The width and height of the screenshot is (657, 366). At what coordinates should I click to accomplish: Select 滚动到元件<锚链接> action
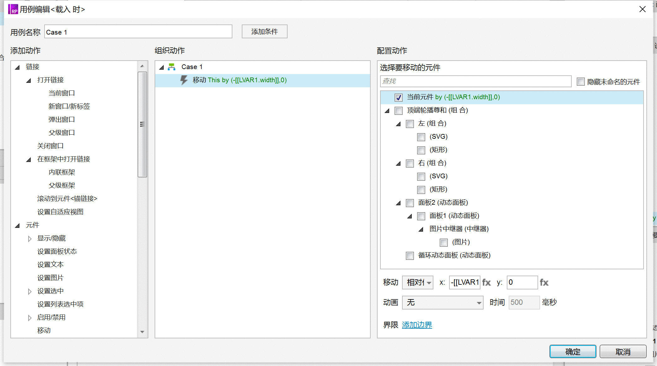67,199
